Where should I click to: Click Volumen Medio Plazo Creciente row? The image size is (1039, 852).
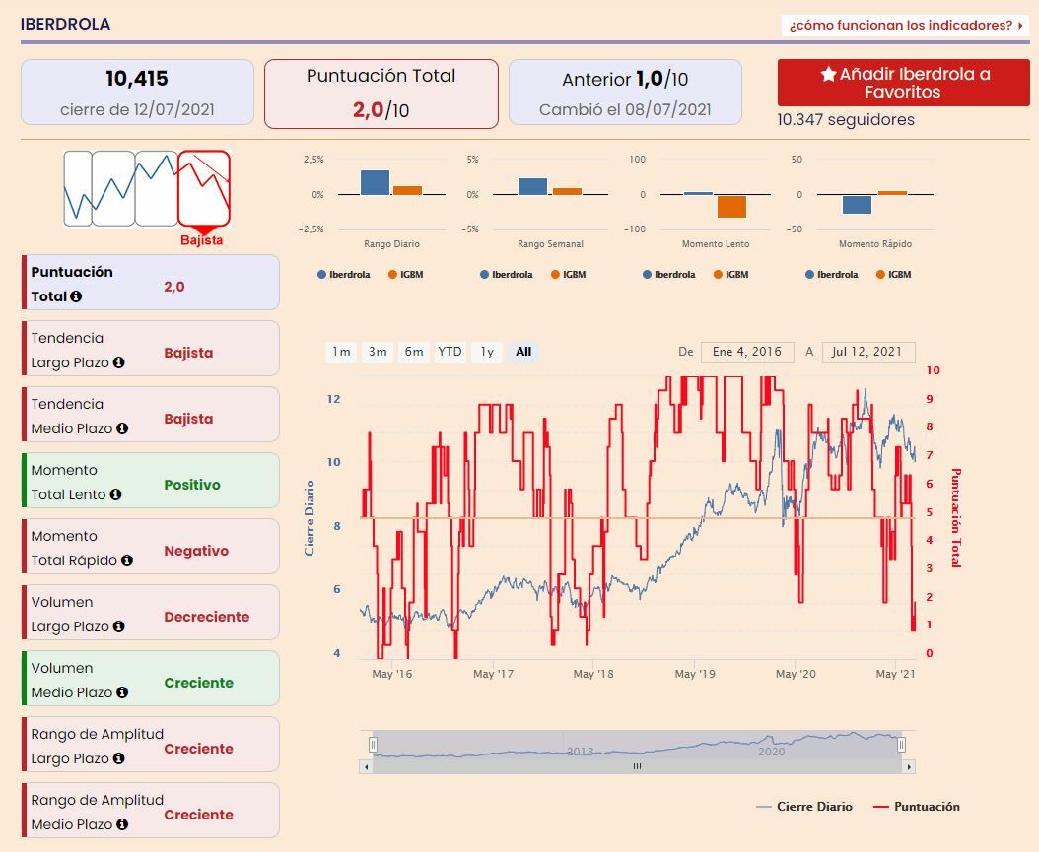click(151, 679)
